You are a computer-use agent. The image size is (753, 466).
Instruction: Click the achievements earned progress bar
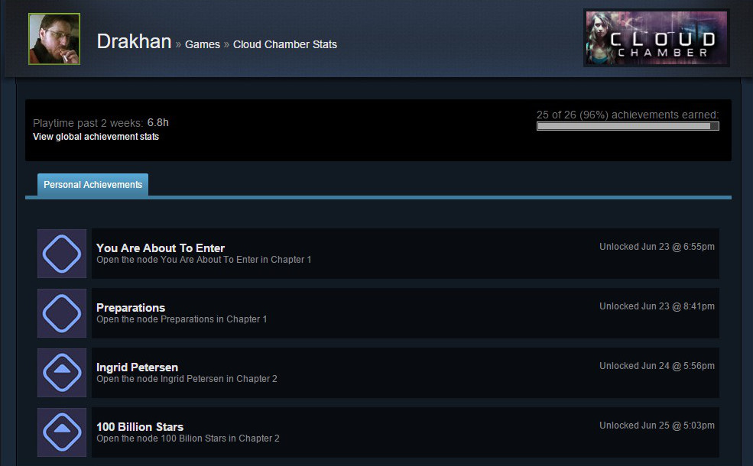point(628,126)
